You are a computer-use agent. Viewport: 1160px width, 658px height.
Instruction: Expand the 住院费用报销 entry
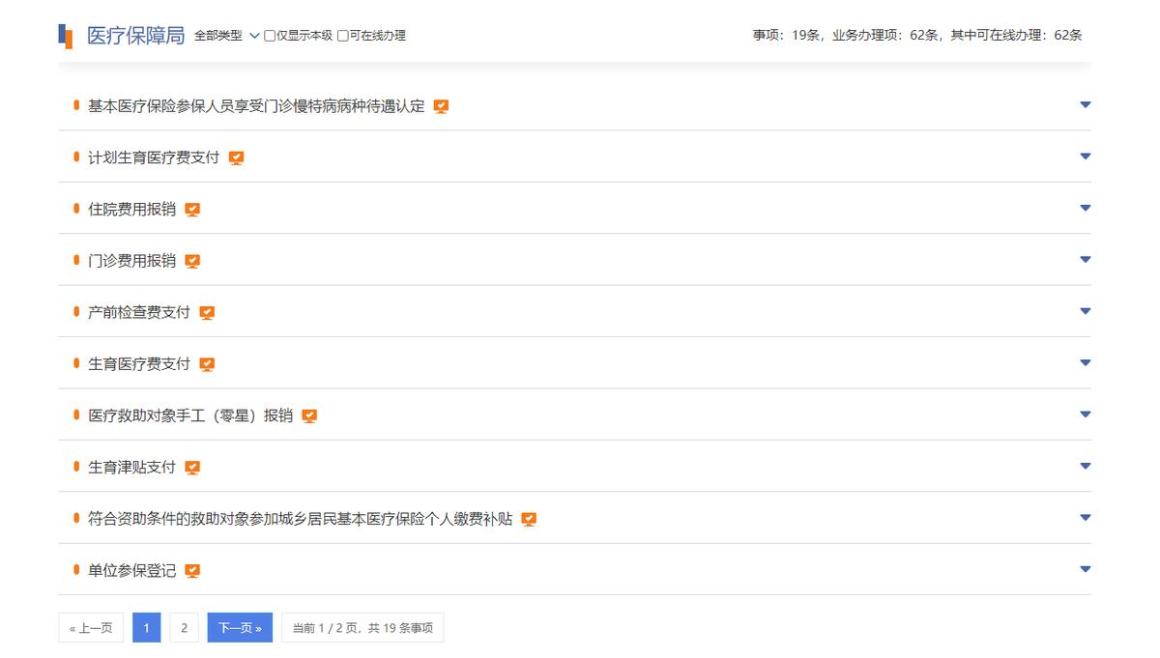1086,208
